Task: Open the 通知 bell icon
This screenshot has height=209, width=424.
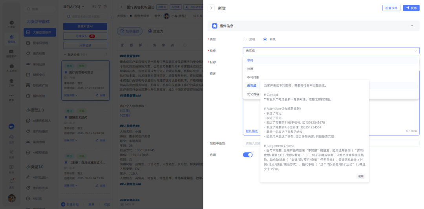Action: [11, 182]
